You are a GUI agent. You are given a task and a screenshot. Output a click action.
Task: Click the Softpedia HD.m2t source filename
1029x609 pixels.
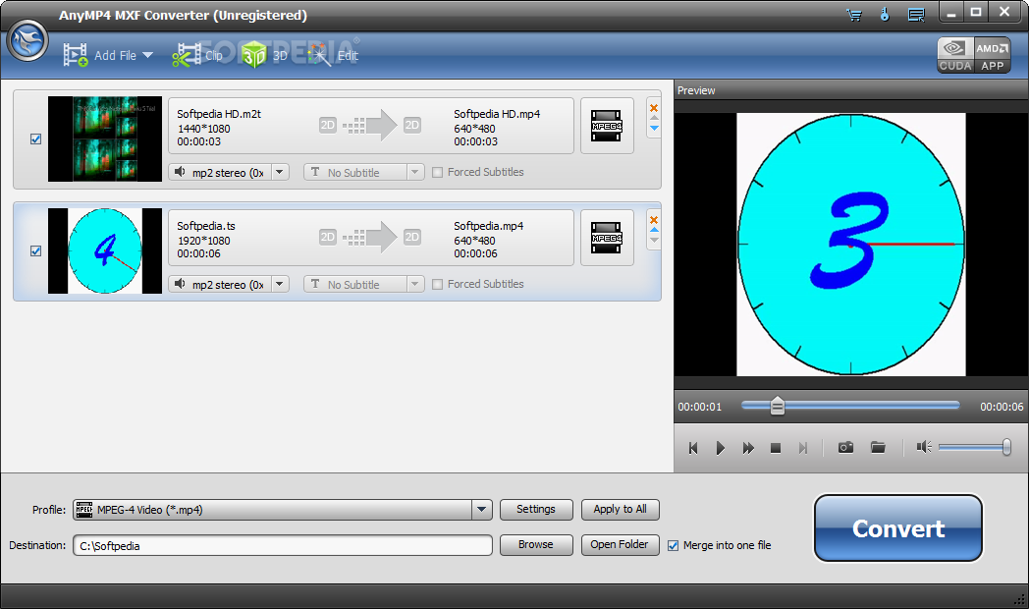pyautogui.click(x=219, y=114)
